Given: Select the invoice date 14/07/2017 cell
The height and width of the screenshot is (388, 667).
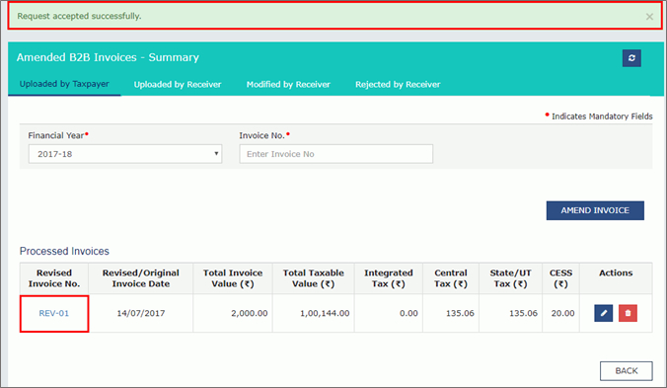Looking at the screenshot, I should (x=141, y=313).
